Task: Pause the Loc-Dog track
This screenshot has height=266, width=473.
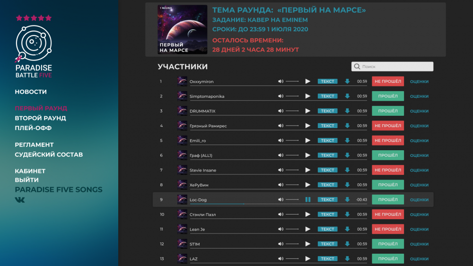Action: pos(308,199)
